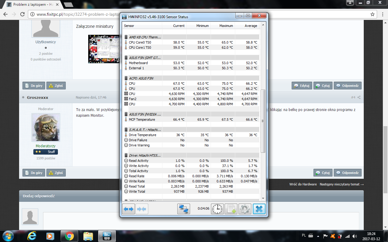Click Zgłoś under Groszexxx's post
The height and width of the screenshot is (242, 388).
coord(56,173)
